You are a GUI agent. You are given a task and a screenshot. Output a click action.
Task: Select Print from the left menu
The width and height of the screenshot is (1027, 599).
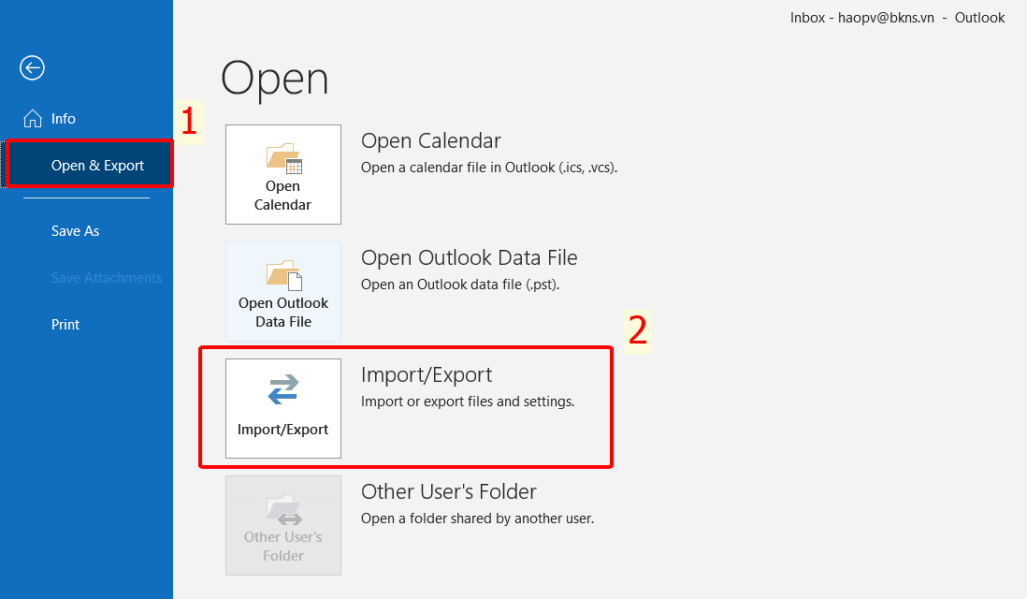(65, 324)
